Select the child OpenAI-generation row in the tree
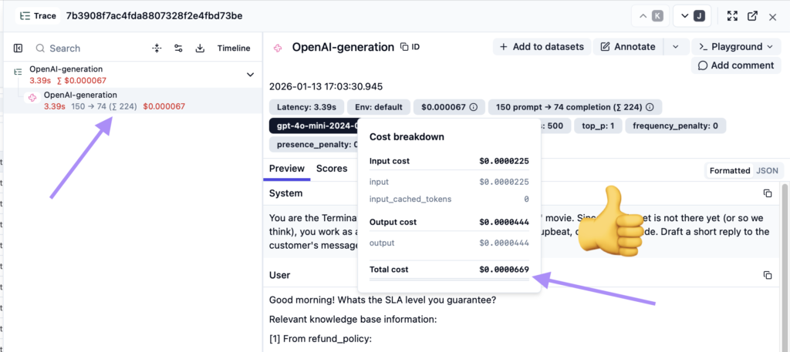The width and height of the screenshot is (790, 352). point(133,101)
